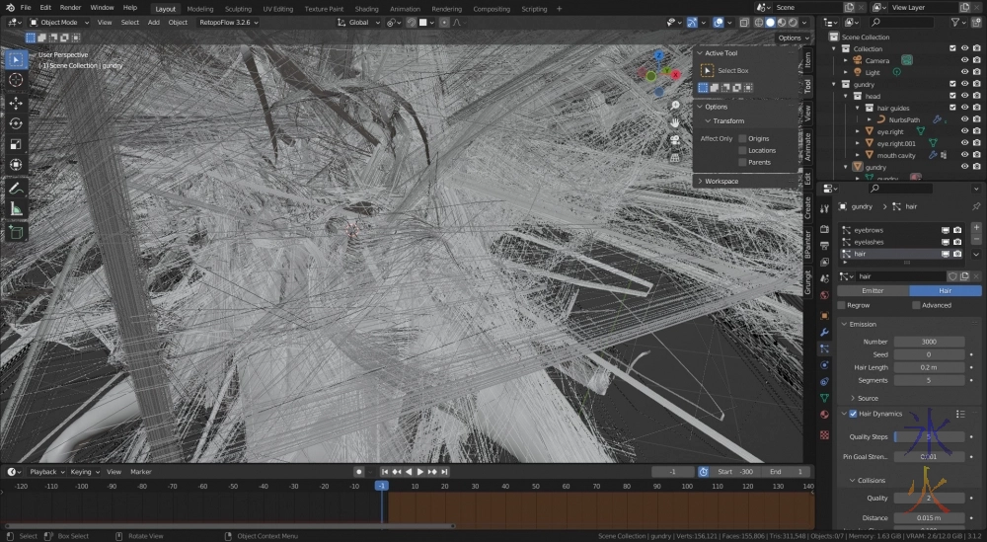Image resolution: width=987 pixels, height=542 pixels.
Task: Select the Cursor tool in the toolbar
Action: pyautogui.click(x=16, y=80)
